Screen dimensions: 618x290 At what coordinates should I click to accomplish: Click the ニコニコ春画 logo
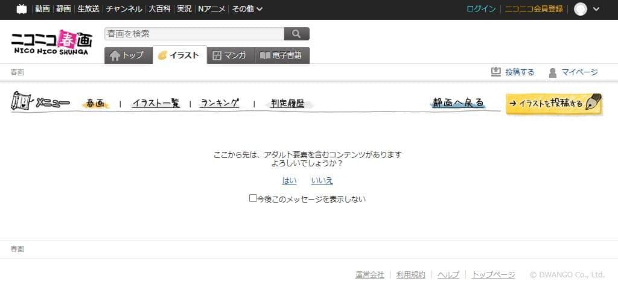[x=52, y=42]
